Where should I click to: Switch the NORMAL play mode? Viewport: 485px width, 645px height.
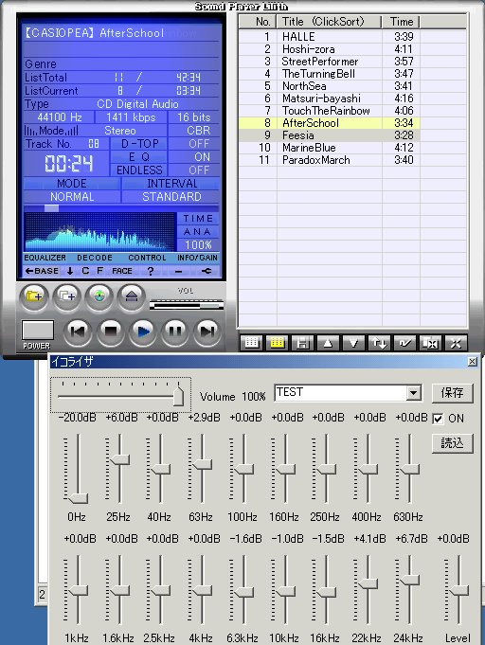(72, 197)
